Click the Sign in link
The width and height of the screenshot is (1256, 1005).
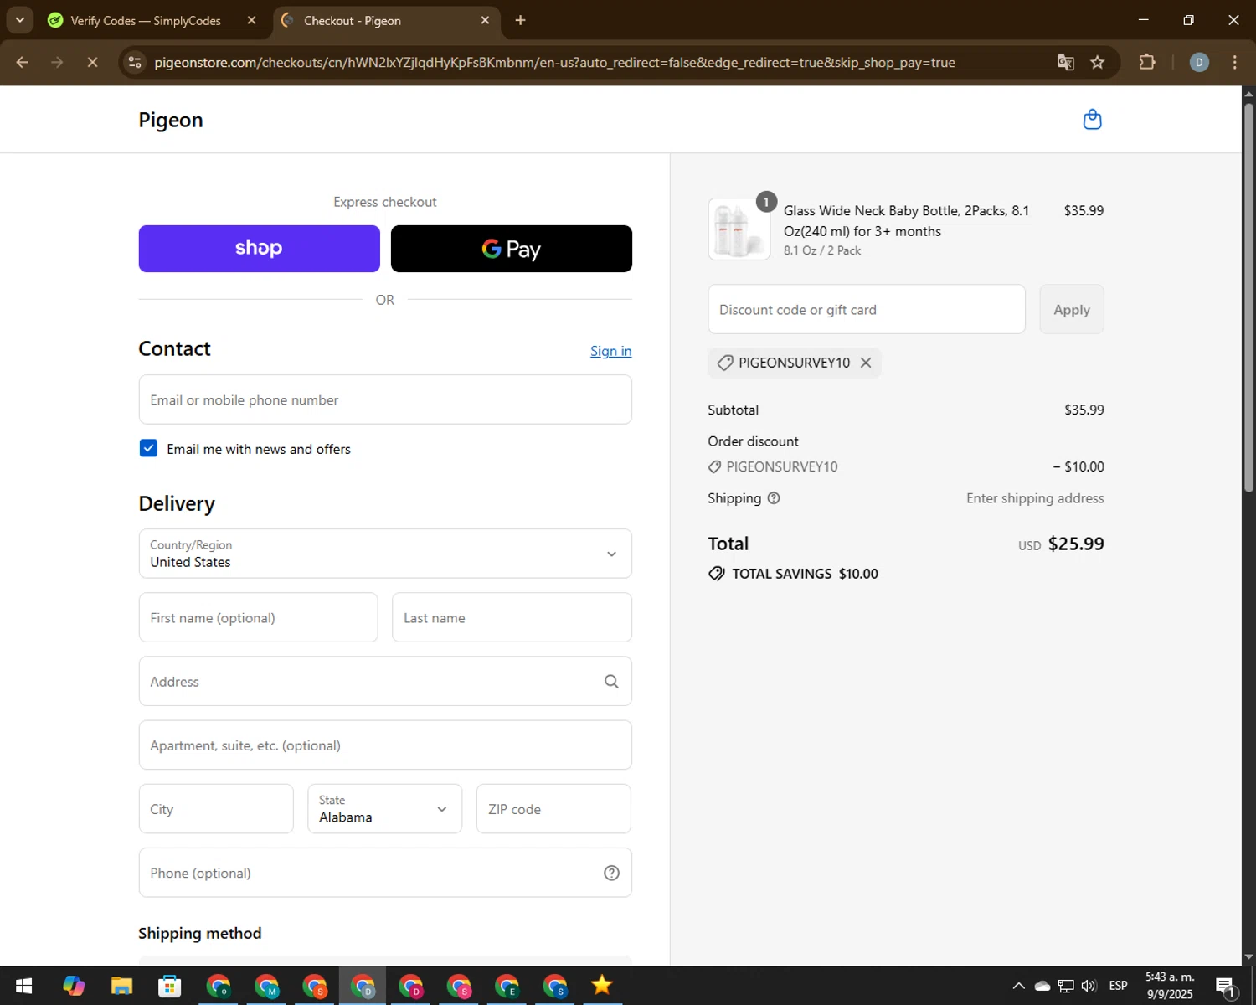click(x=610, y=351)
